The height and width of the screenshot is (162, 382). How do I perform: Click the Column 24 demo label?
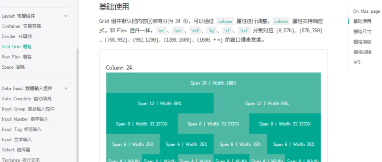tap(119, 68)
